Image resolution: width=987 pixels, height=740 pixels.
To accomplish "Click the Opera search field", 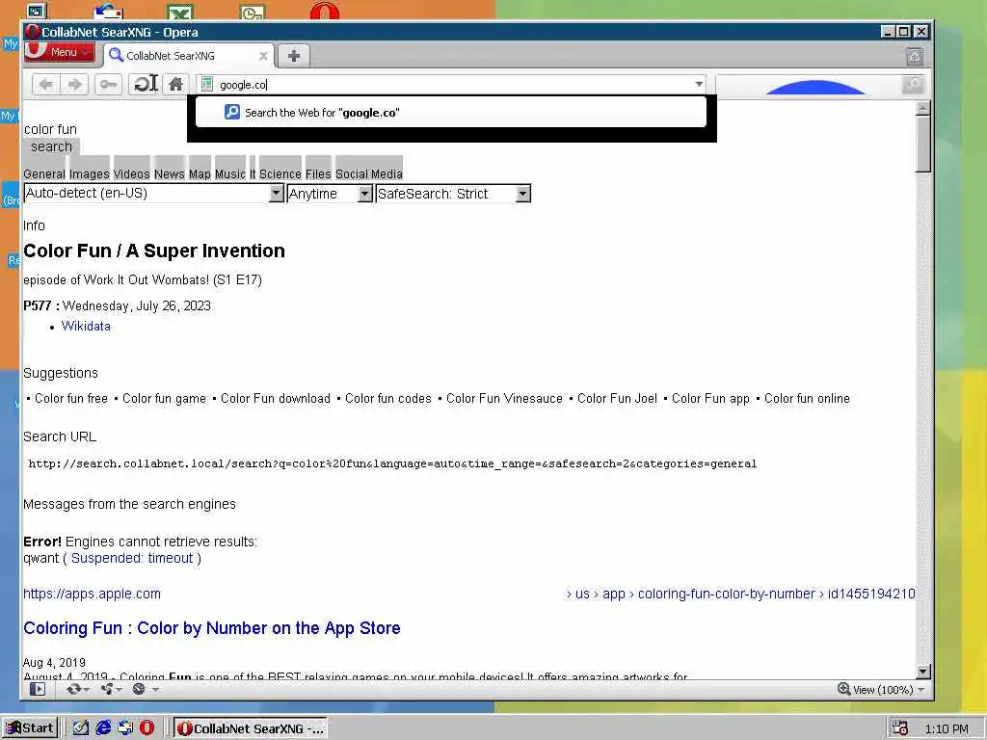I will 809,85.
